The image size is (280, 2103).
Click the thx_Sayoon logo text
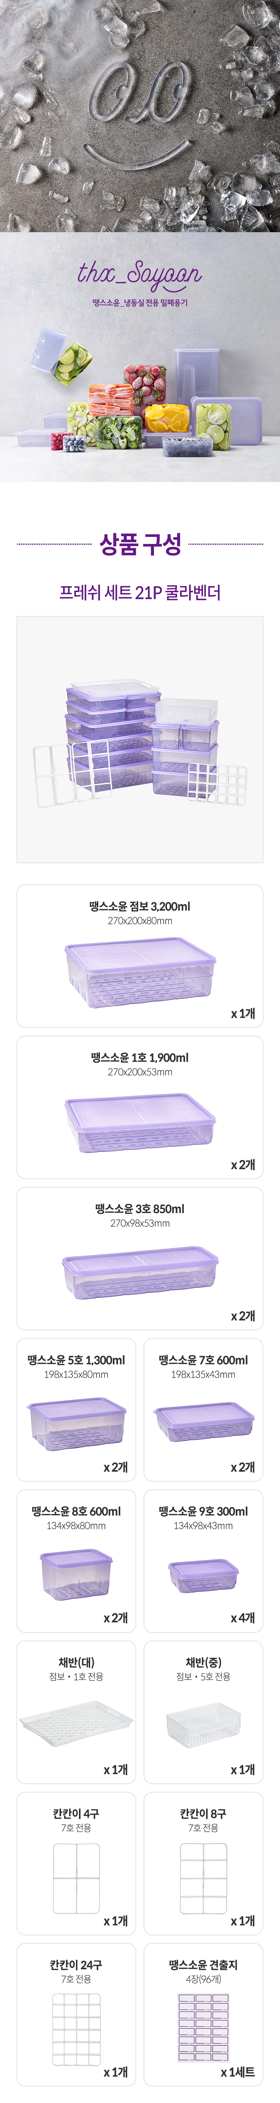click(140, 274)
